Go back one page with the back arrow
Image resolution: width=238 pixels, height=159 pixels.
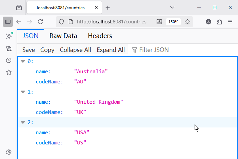coord(19,22)
